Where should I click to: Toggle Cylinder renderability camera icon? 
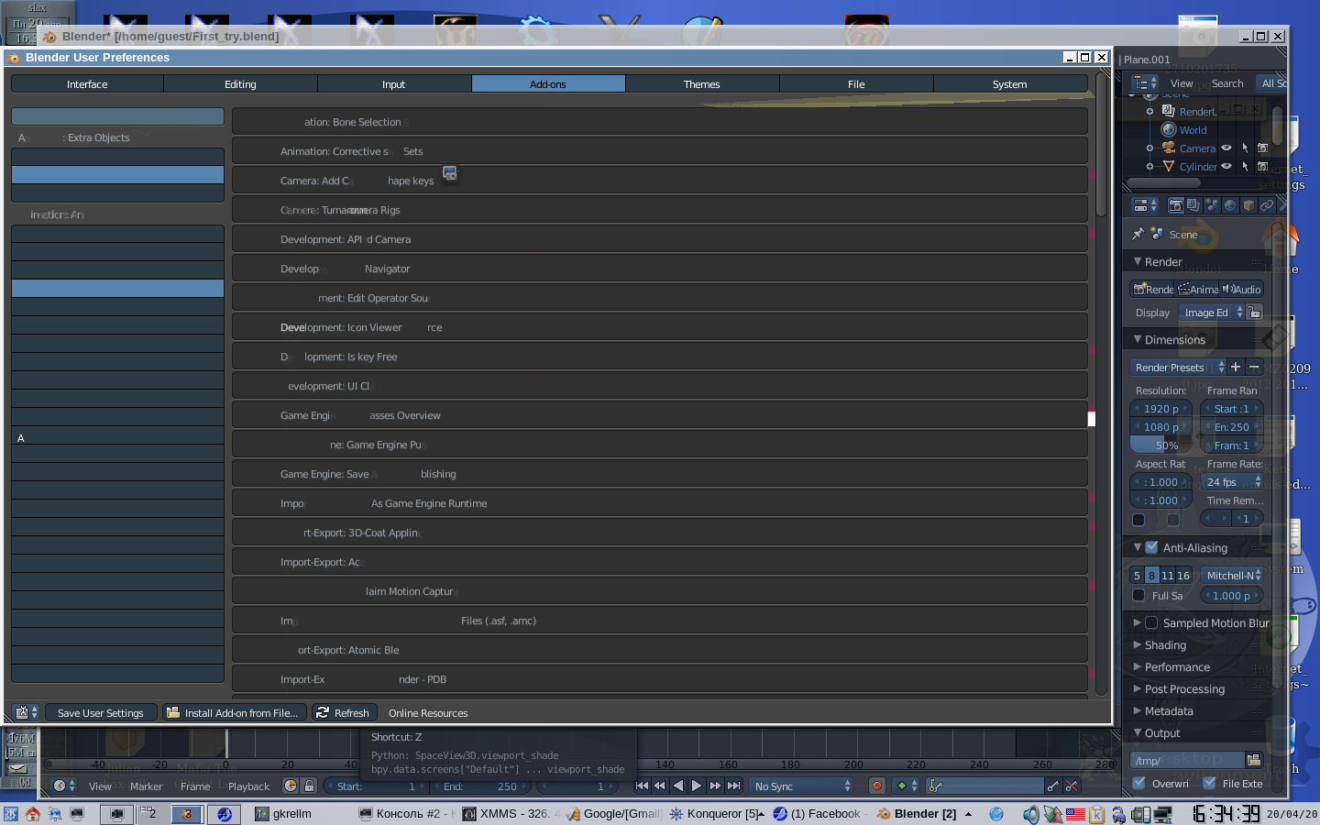pyautogui.click(x=1263, y=166)
